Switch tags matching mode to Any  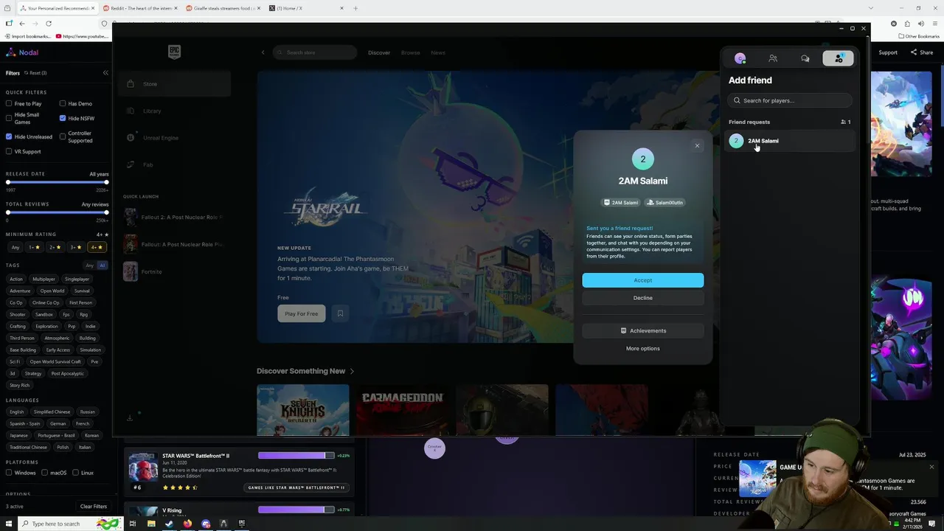coord(89,265)
